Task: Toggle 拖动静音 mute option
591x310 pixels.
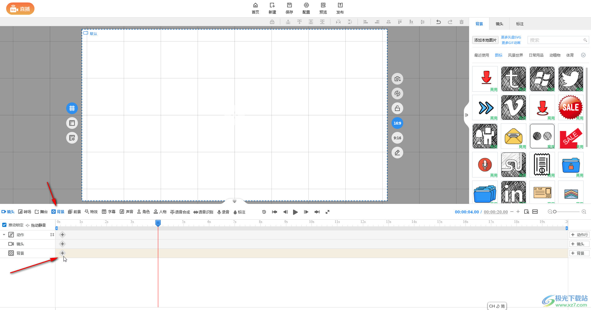Action: coord(36,225)
